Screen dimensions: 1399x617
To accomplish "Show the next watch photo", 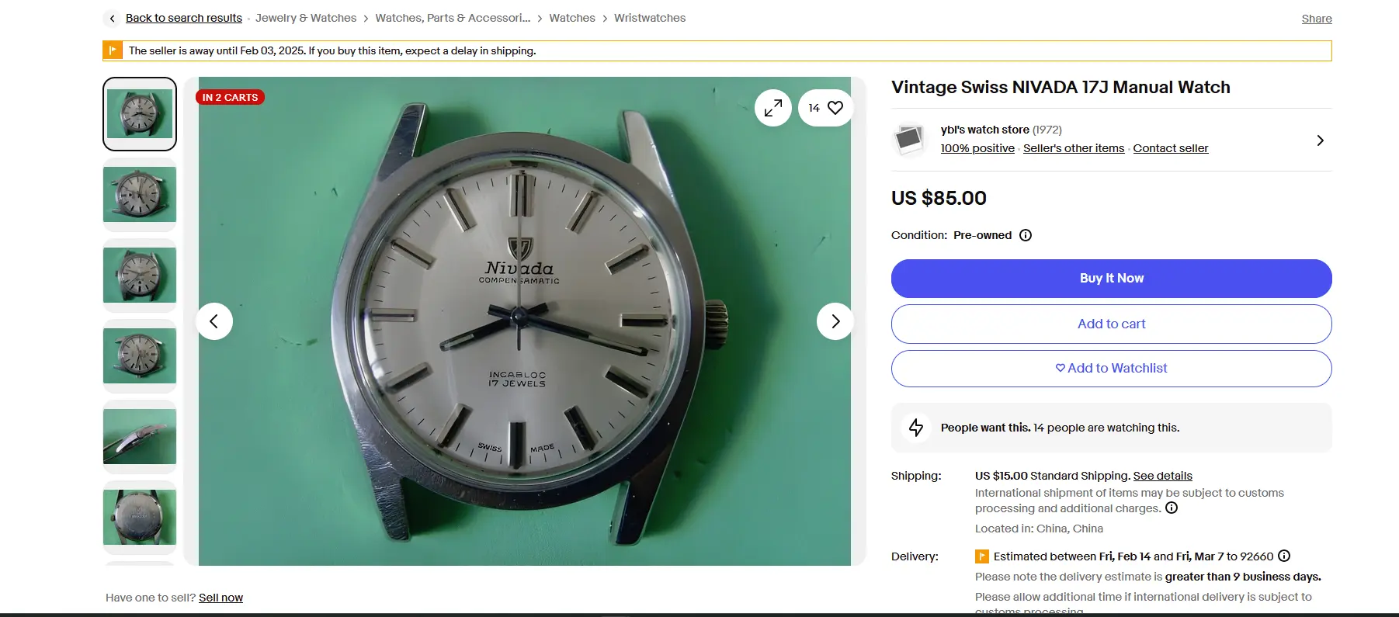I will pos(835,321).
